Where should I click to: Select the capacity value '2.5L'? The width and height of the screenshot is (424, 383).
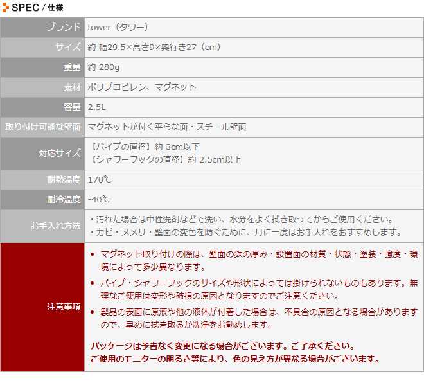point(97,107)
